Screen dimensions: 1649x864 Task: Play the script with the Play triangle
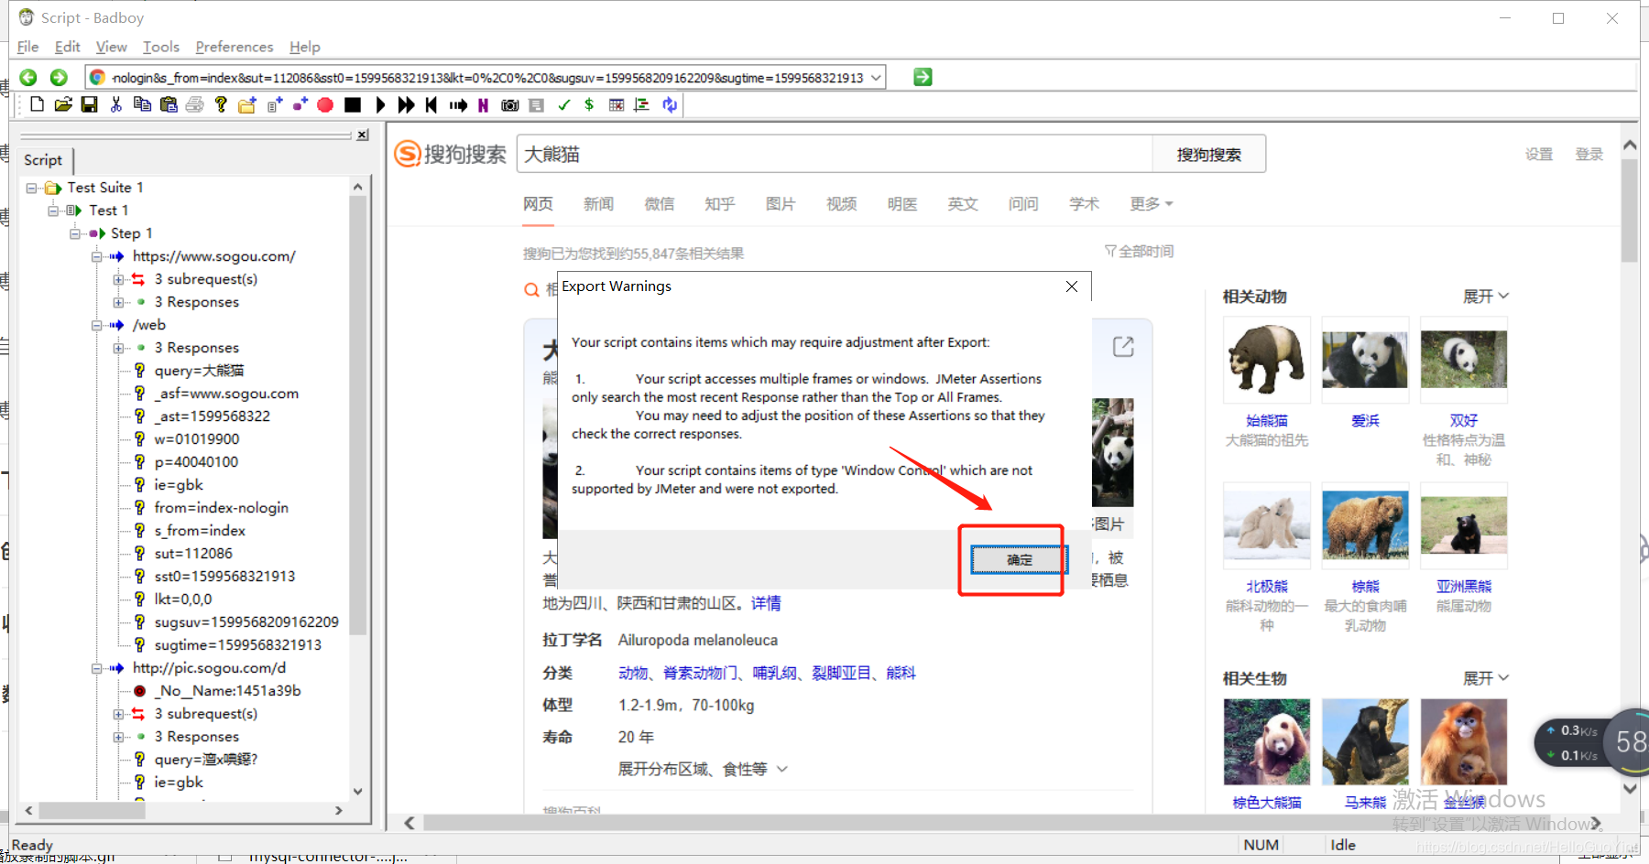pos(380,104)
